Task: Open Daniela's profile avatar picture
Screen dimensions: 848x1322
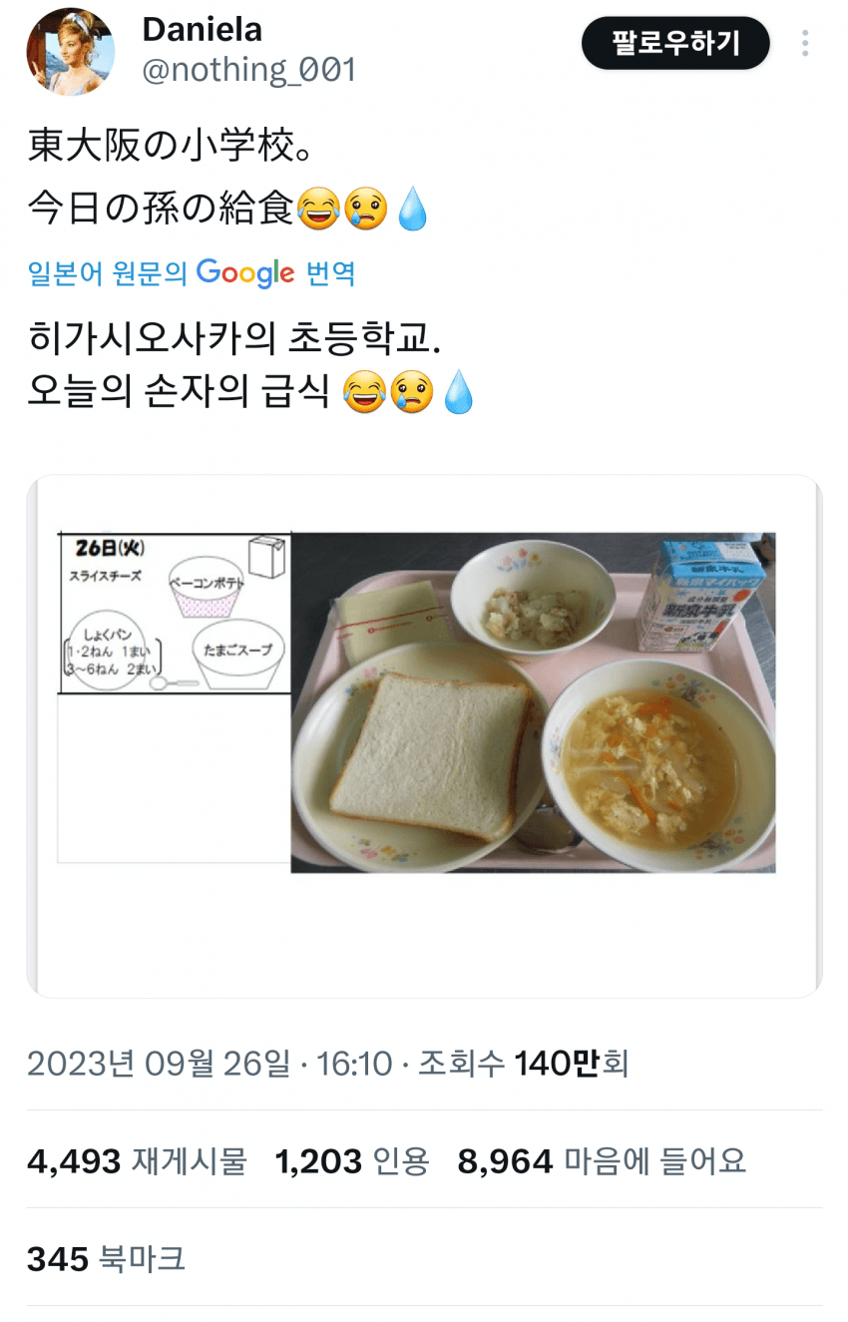Action: click(x=70, y=52)
